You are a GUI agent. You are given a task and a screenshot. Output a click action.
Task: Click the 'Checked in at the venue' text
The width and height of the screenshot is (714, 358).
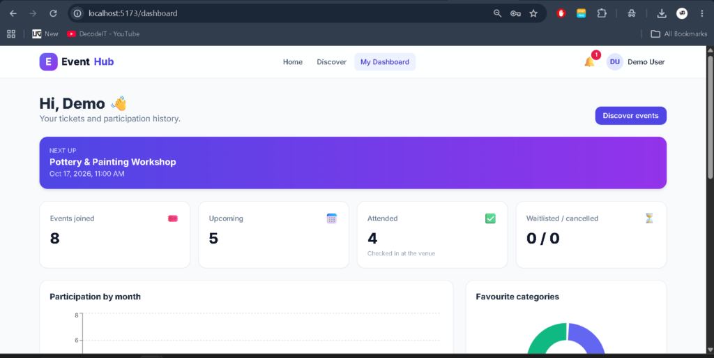[401, 253]
